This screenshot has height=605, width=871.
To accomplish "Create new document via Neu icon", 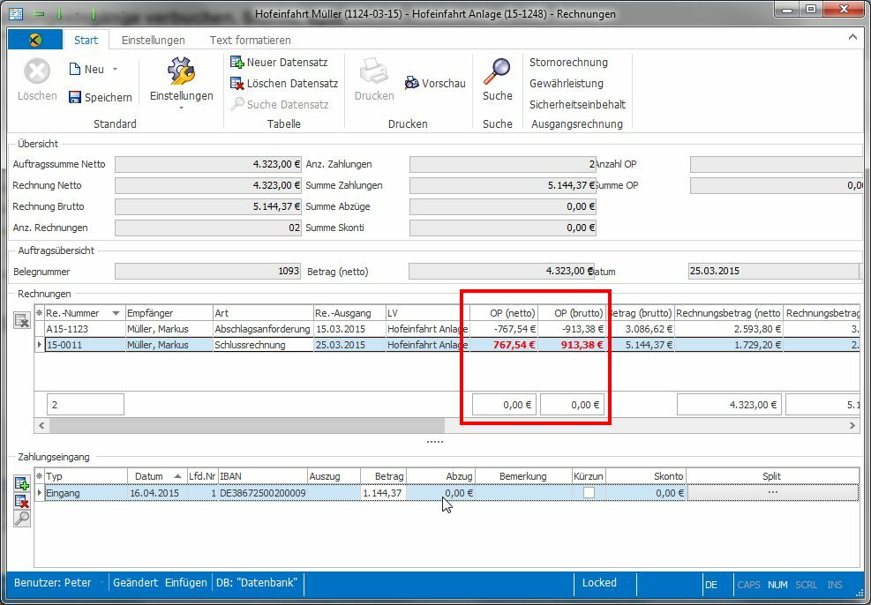I will [x=74, y=69].
